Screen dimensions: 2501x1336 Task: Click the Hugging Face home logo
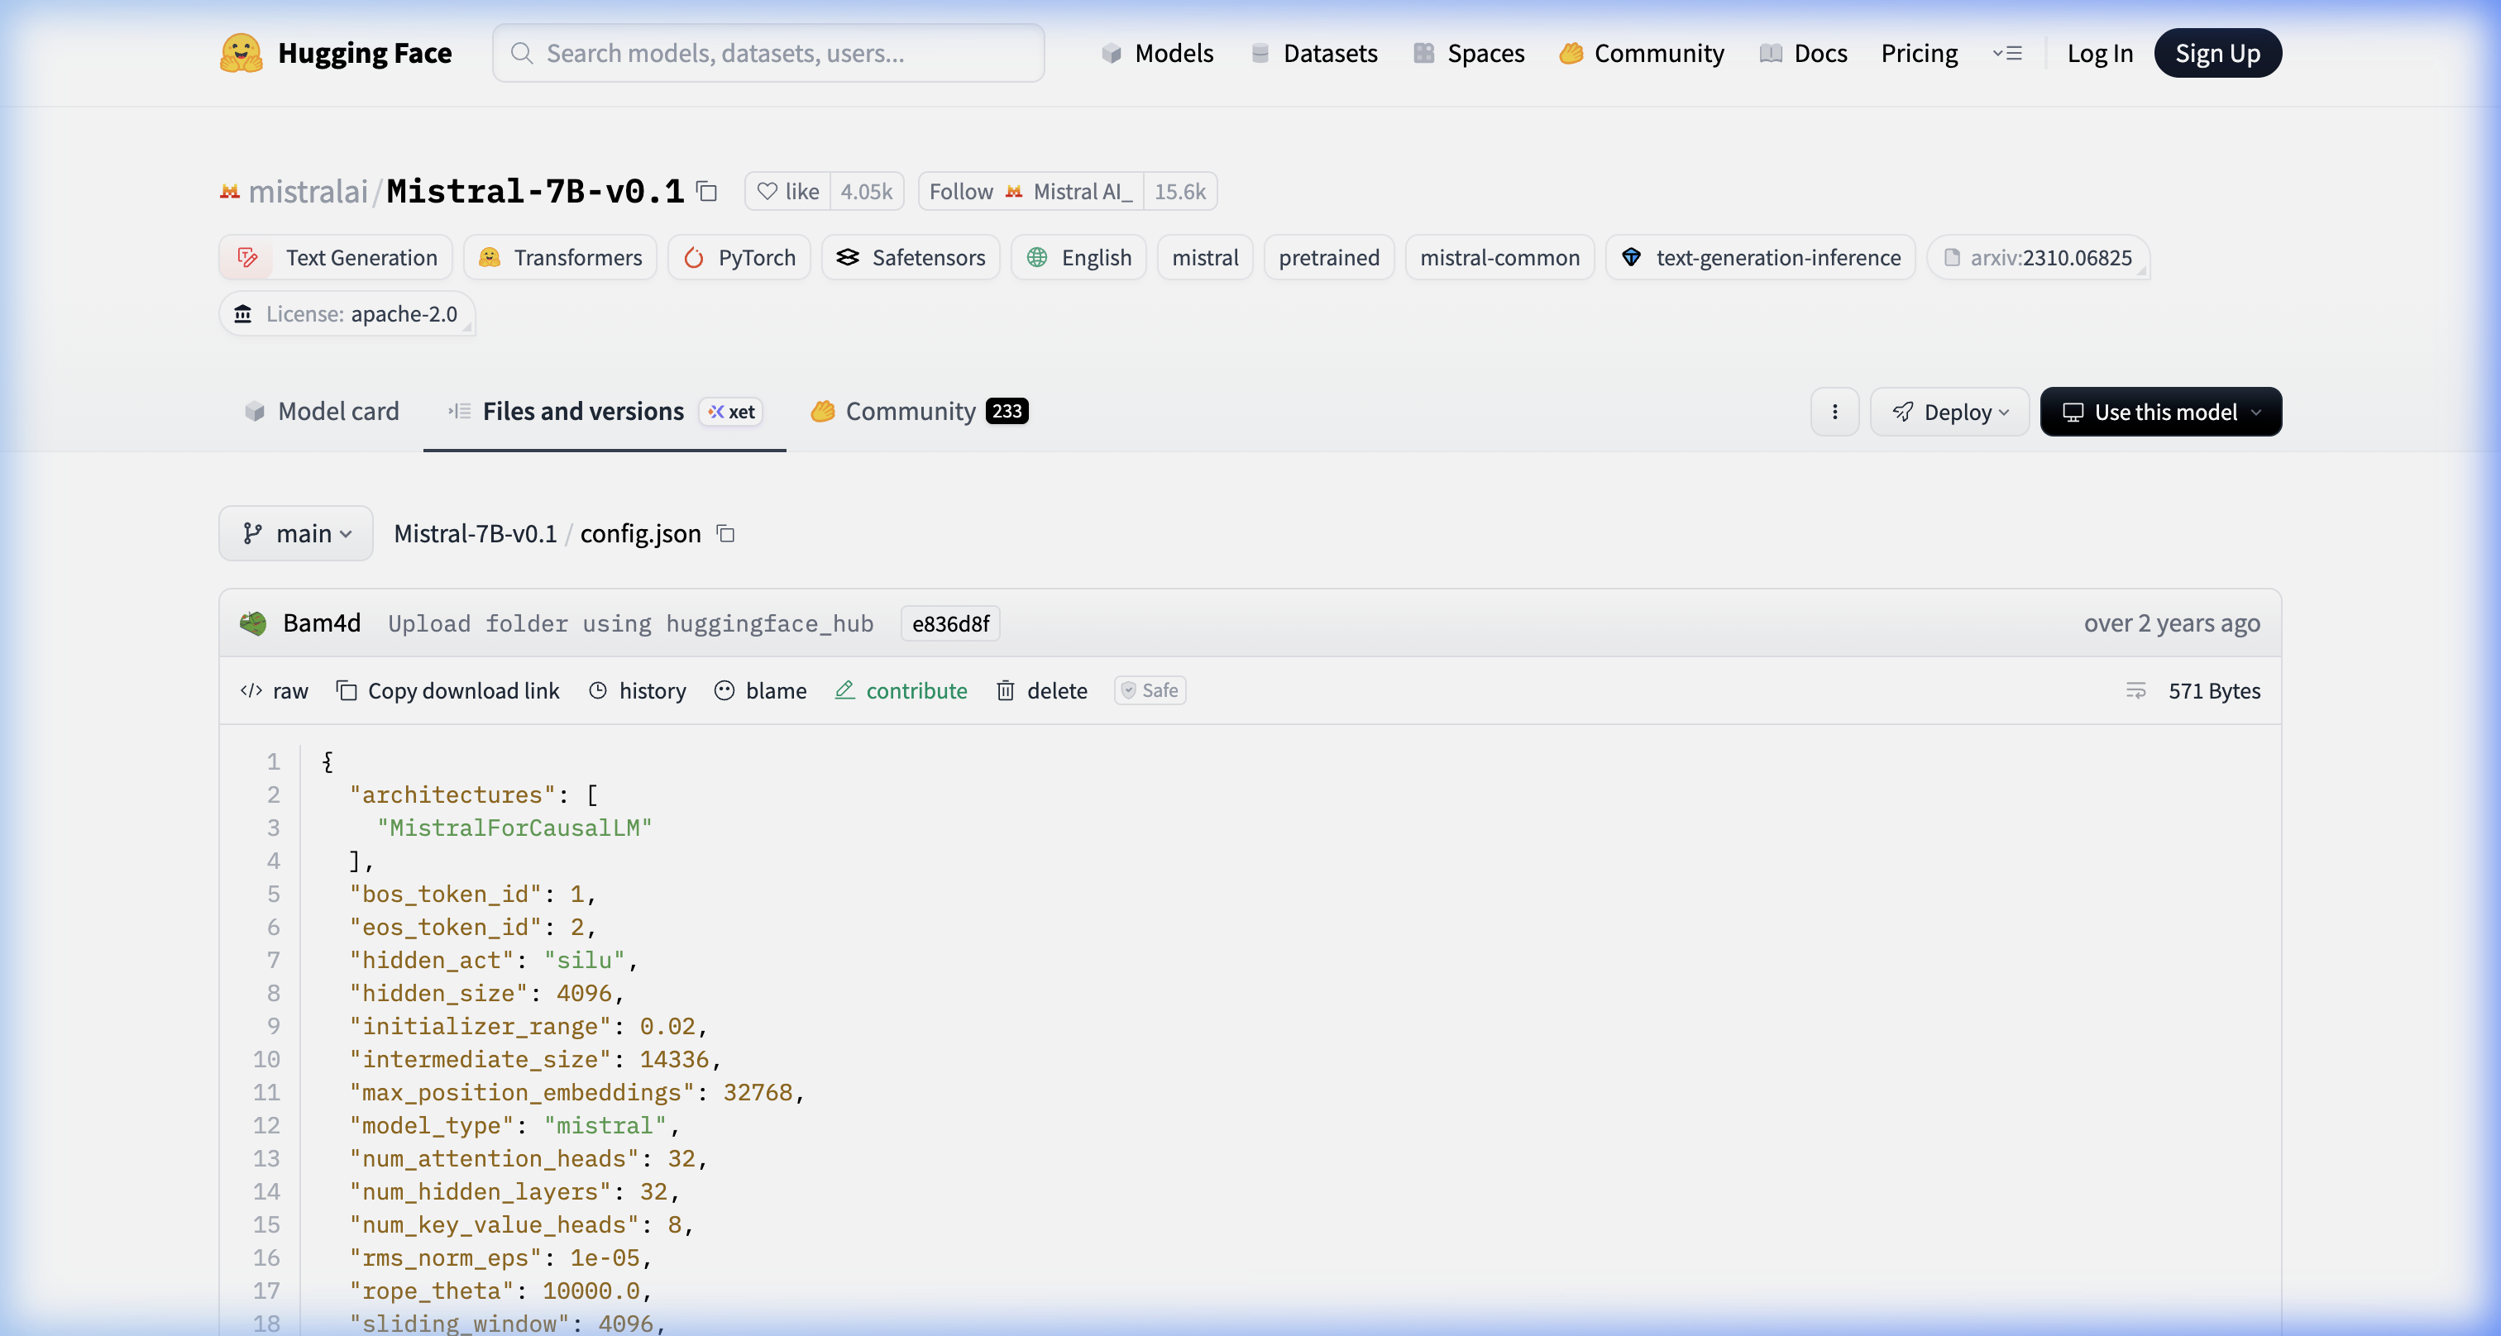(x=335, y=52)
